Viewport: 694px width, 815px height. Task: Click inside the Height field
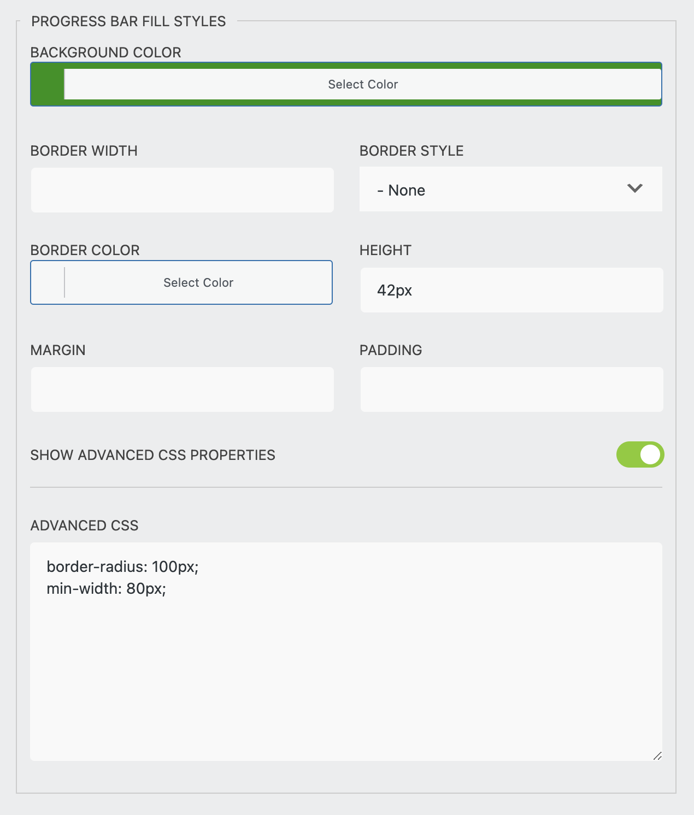pyautogui.click(x=510, y=290)
